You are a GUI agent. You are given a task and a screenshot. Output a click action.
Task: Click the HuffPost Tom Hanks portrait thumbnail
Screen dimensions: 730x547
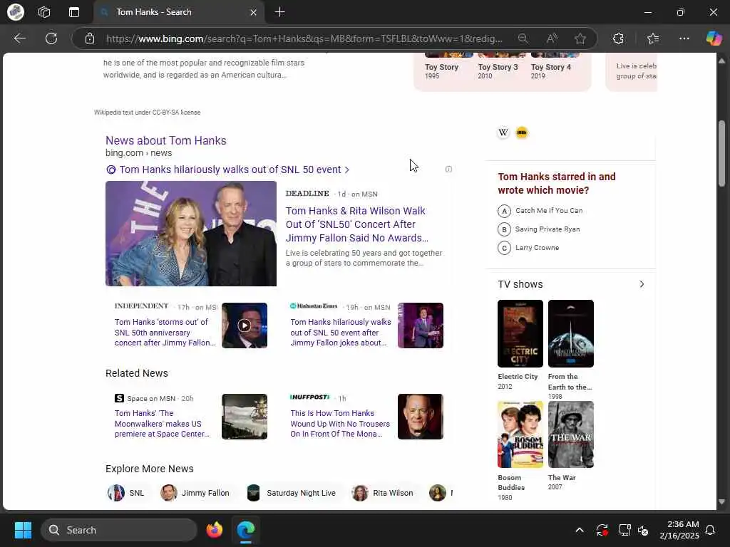(x=421, y=416)
